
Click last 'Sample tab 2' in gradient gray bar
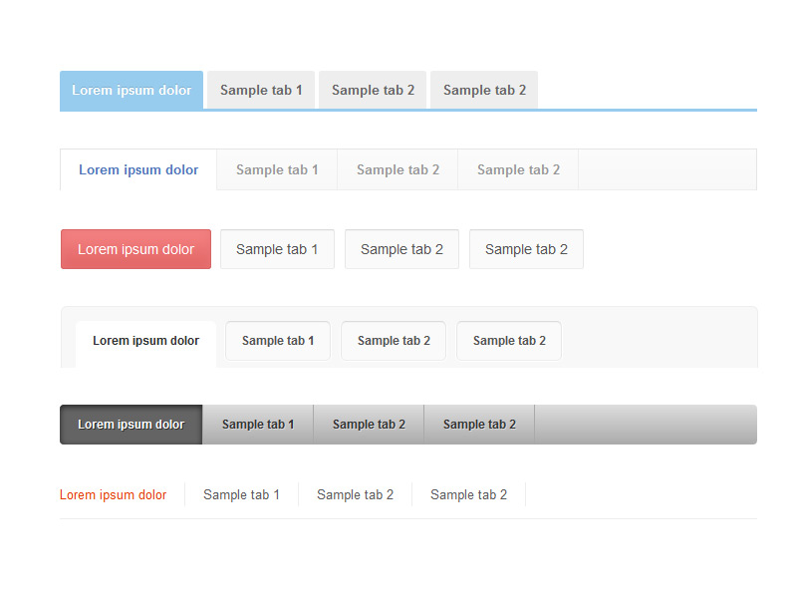[x=479, y=425]
